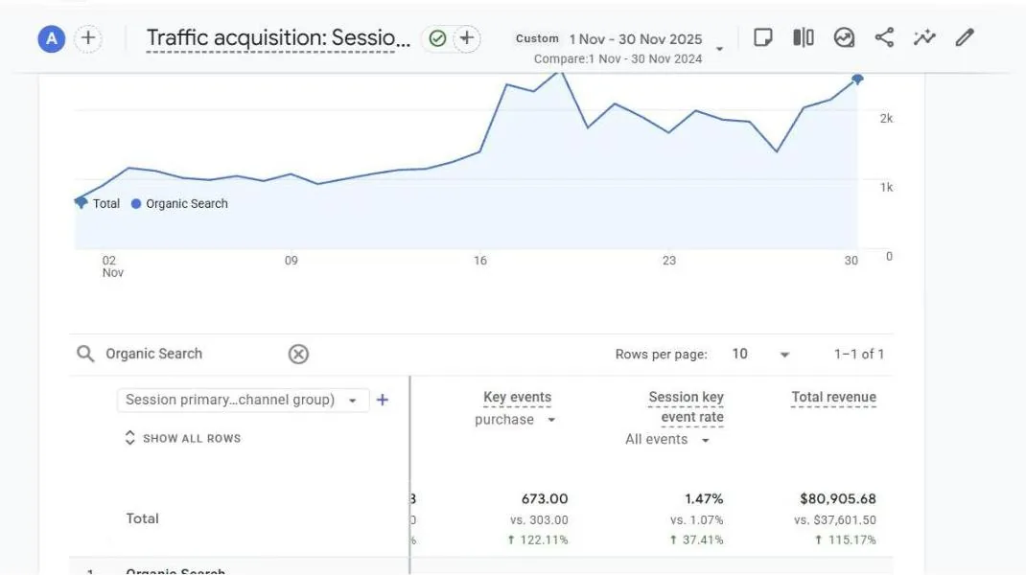Click the vs. 303.00 comparison value
Image resolution: width=1026 pixels, height=575 pixels.
tap(539, 520)
